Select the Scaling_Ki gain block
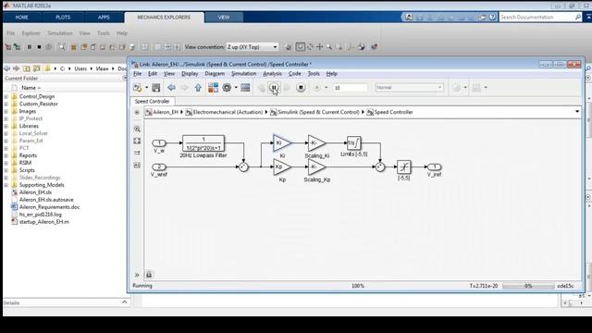Image resolution: width=592 pixels, height=333 pixels. (316, 143)
